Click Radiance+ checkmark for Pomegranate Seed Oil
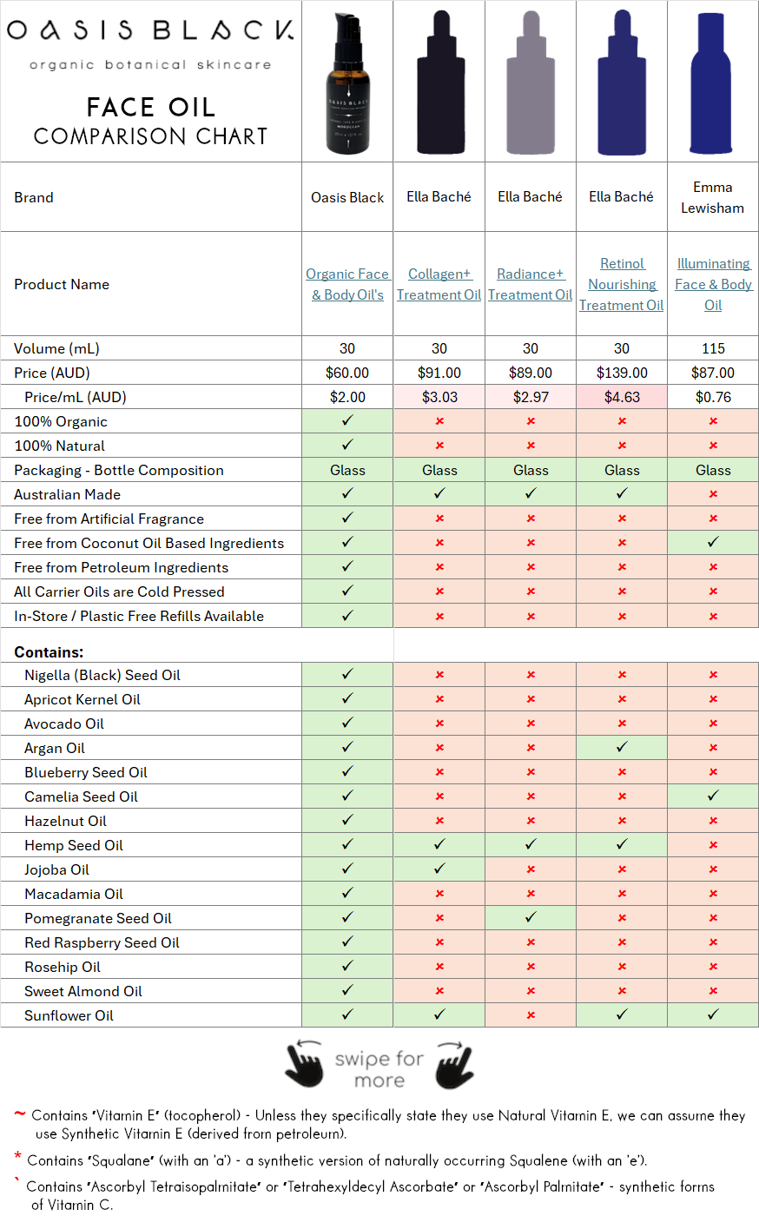This screenshot has height=1216, width=759. (x=531, y=917)
